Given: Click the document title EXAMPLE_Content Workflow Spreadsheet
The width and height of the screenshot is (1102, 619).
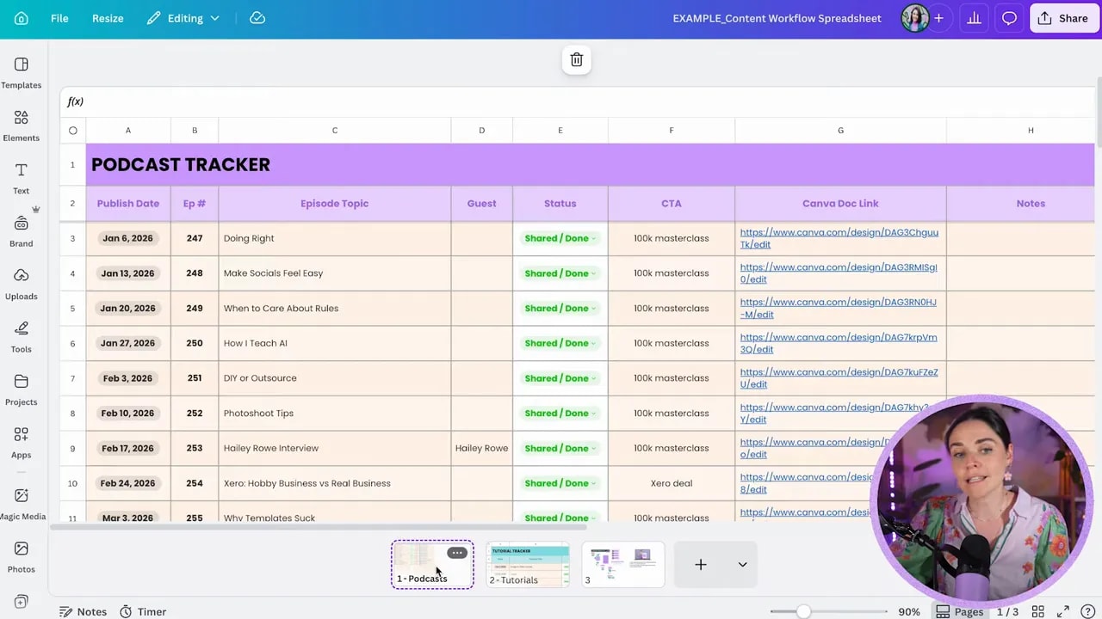Looking at the screenshot, I should [777, 18].
